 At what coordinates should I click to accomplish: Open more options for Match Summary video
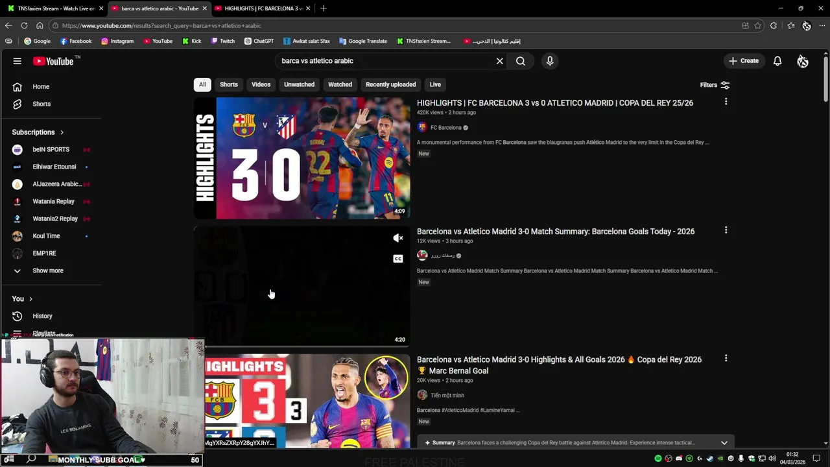click(726, 230)
